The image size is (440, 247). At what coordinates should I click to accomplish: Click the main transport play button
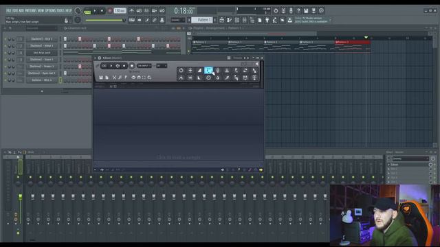pos(95,11)
